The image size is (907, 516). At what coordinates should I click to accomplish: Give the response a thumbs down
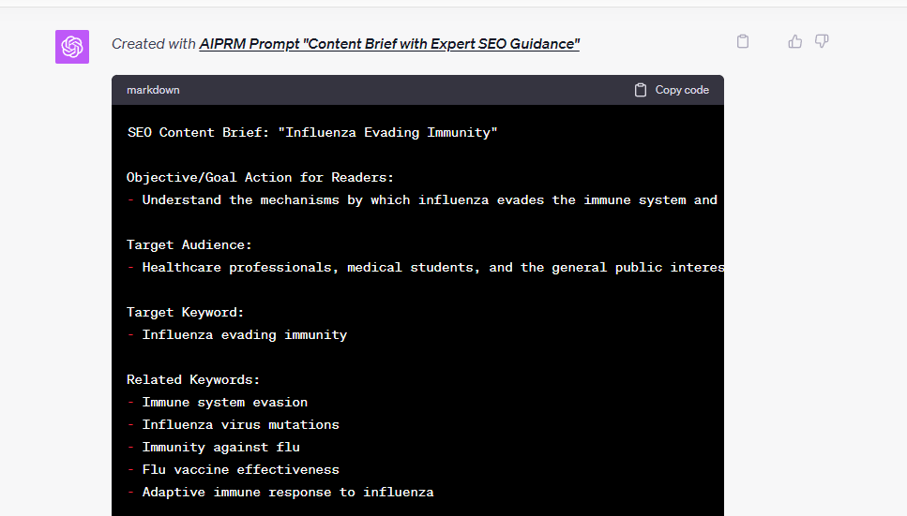(x=822, y=41)
